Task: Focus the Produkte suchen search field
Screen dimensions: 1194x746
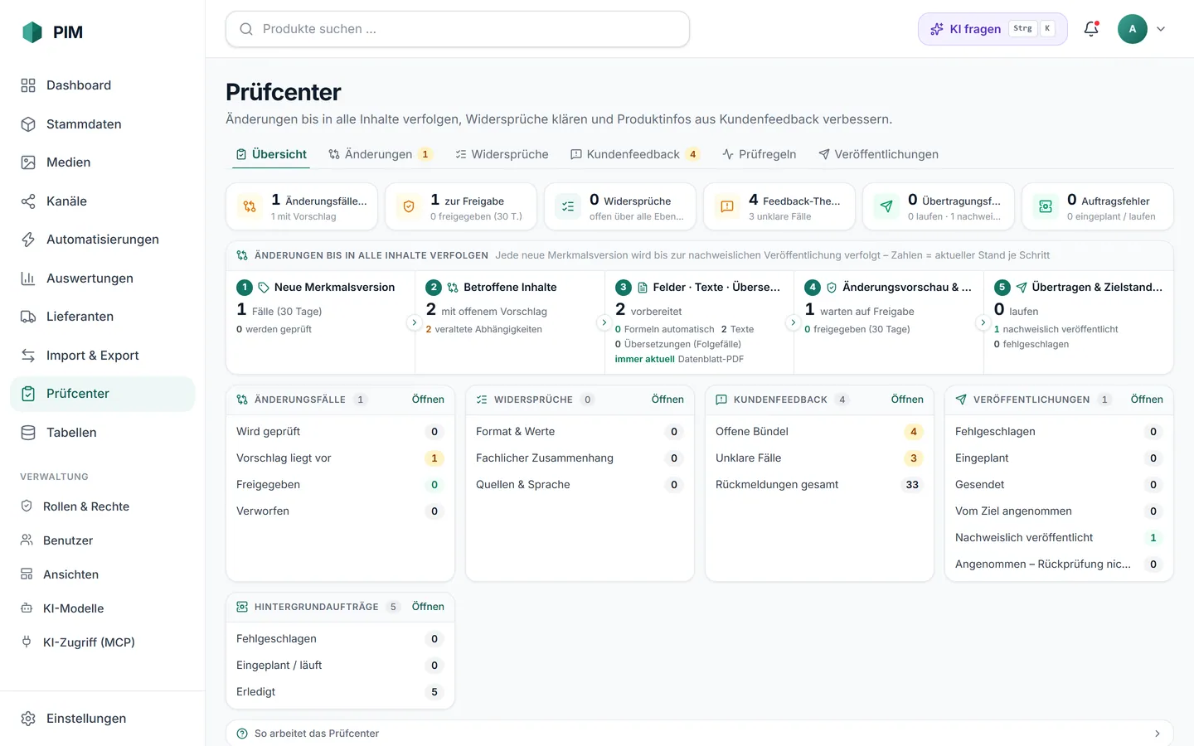Action: click(x=458, y=29)
